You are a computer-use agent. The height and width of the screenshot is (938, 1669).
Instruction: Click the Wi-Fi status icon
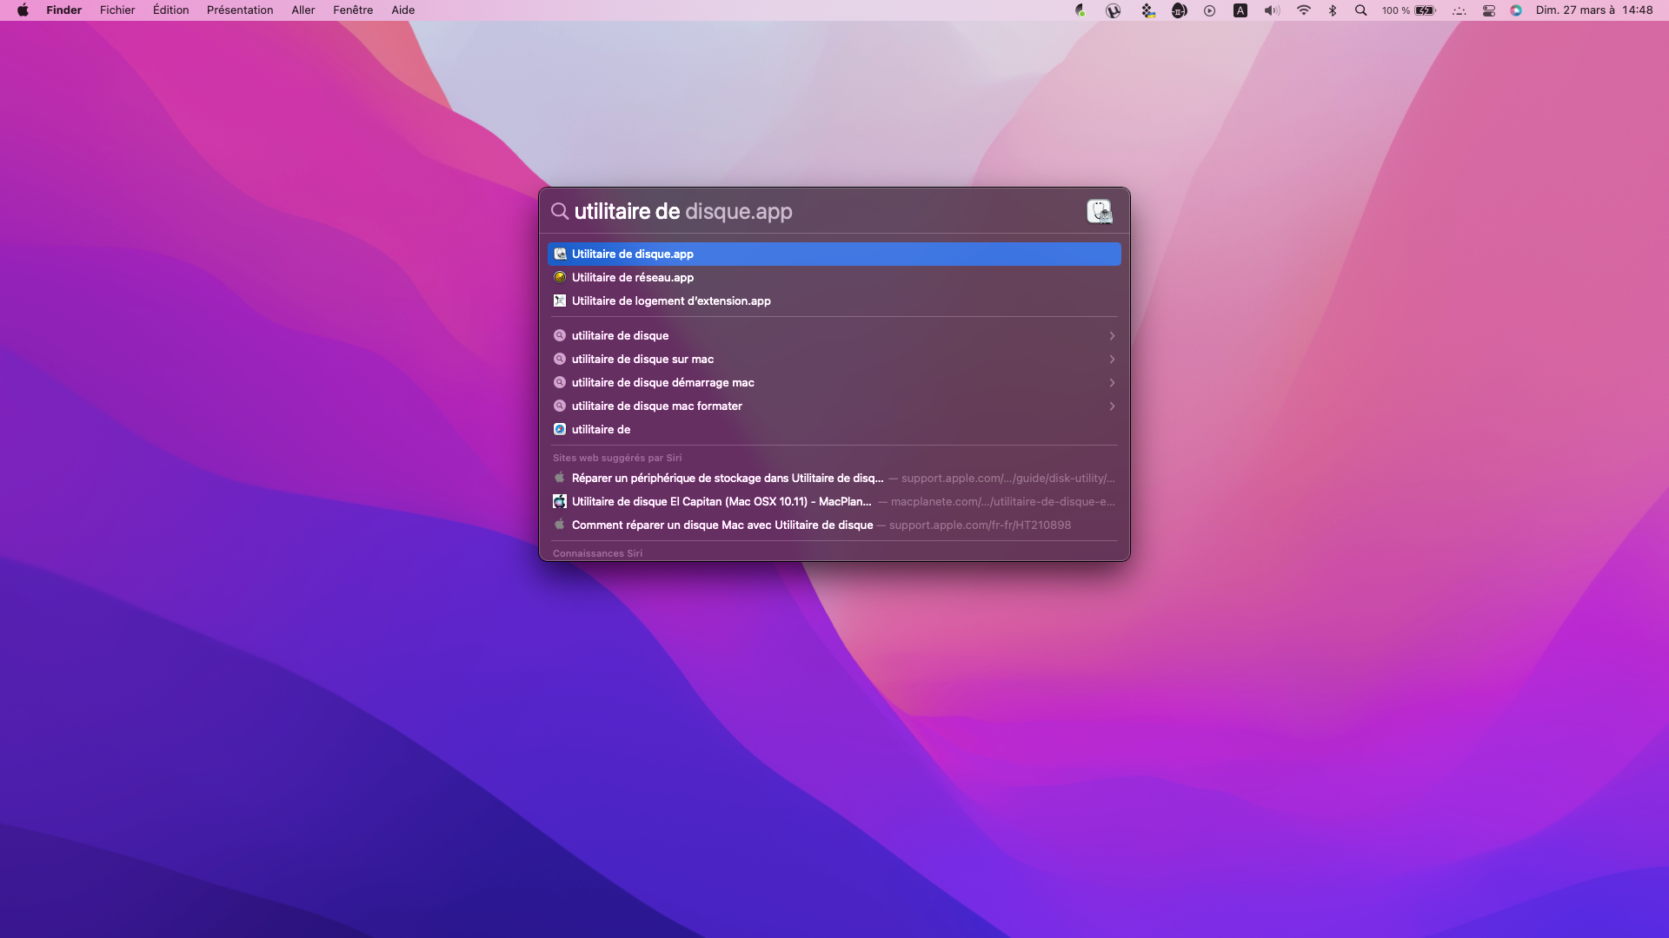click(1302, 10)
